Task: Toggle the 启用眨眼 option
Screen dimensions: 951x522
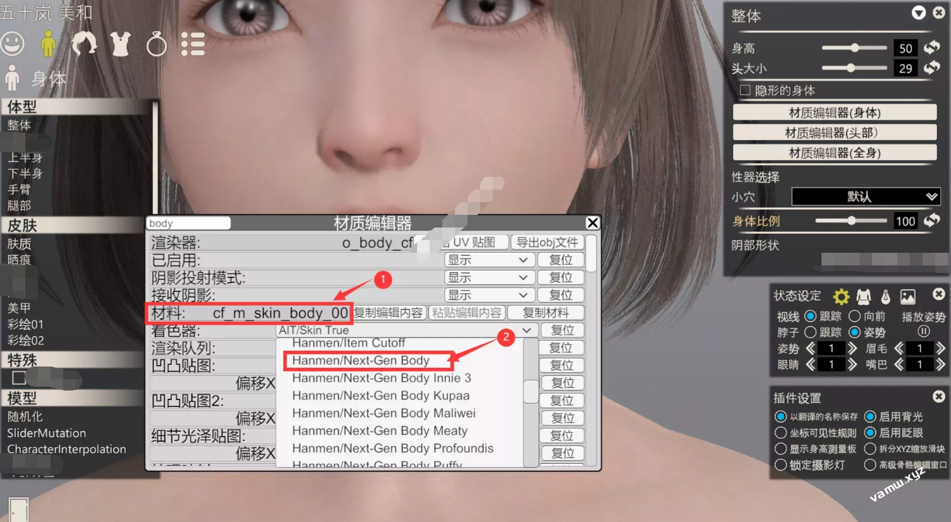Action: [870, 433]
